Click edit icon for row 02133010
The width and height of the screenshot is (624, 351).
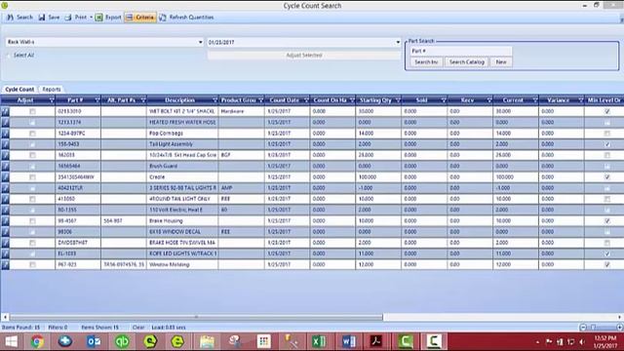click(x=5, y=111)
